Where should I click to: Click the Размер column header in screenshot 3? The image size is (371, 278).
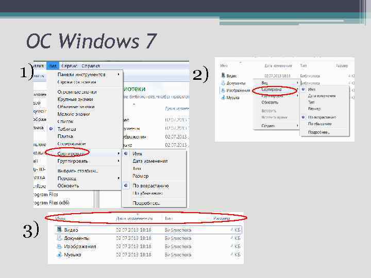coord(222,218)
